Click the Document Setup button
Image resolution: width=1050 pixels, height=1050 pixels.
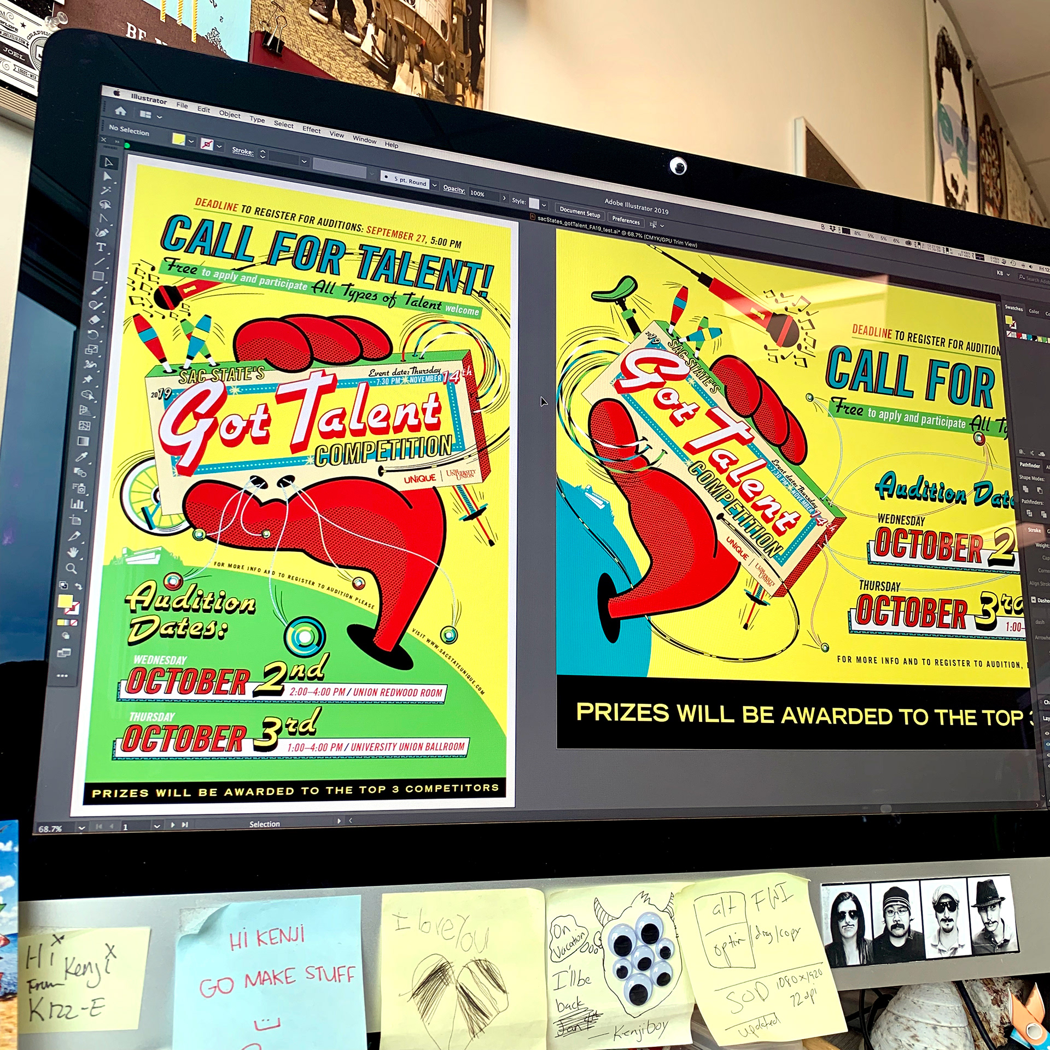click(x=580, y=213)
